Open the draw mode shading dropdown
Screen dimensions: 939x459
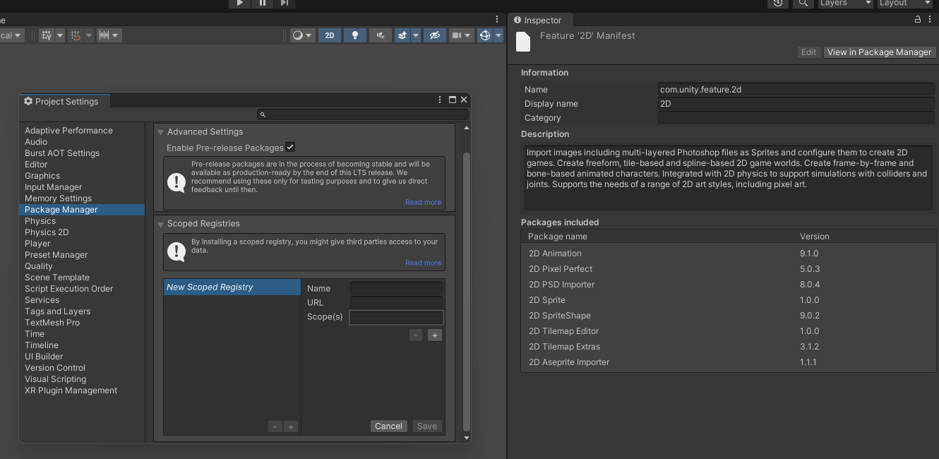[x=302, y=35]
